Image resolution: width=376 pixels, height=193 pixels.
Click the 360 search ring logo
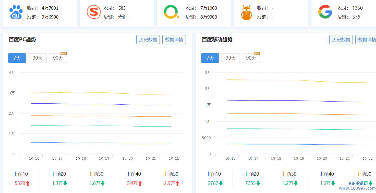(171, 12)
